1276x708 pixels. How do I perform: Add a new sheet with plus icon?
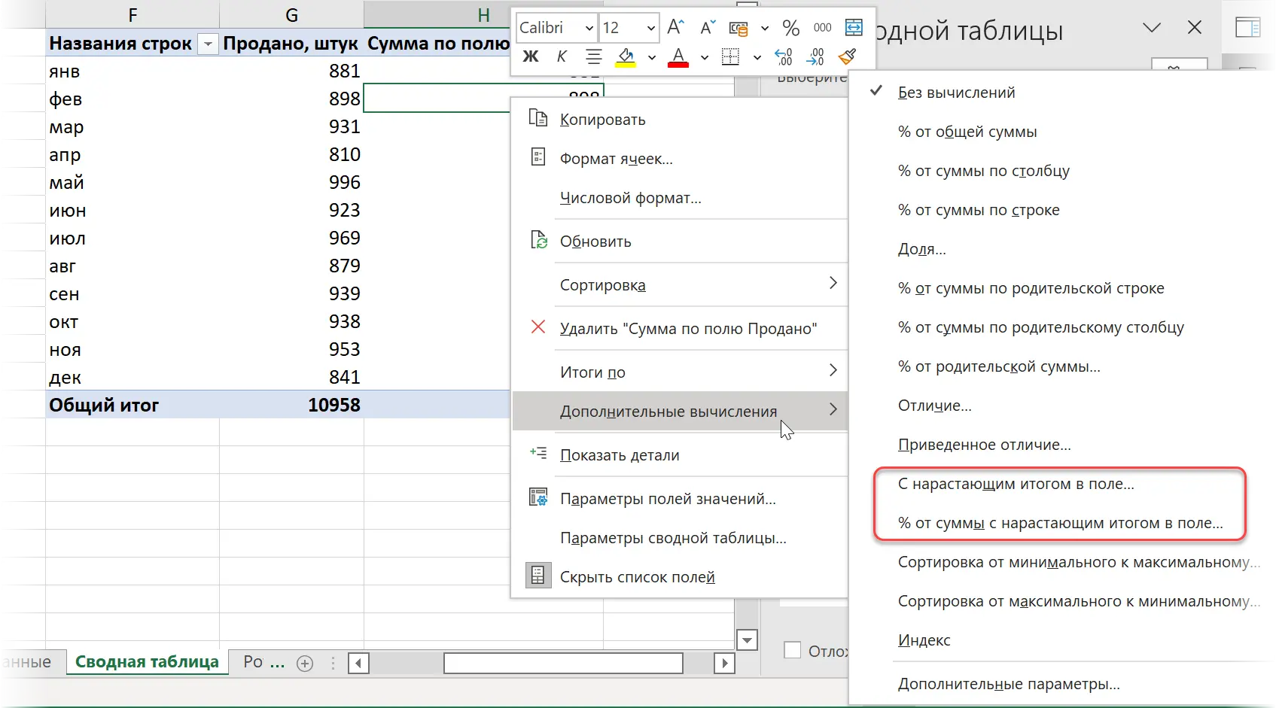[x=305, y=663]
